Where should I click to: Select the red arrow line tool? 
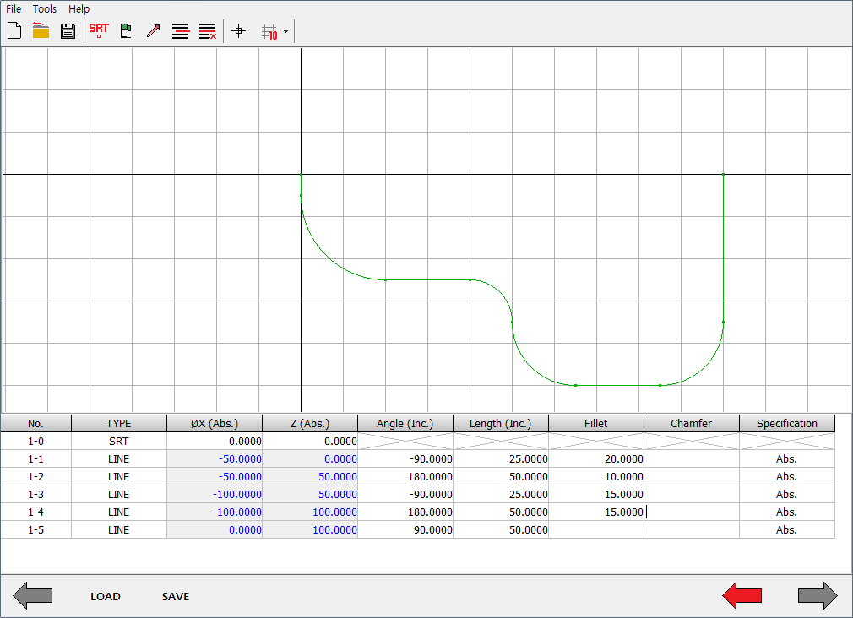pos(154,31)
